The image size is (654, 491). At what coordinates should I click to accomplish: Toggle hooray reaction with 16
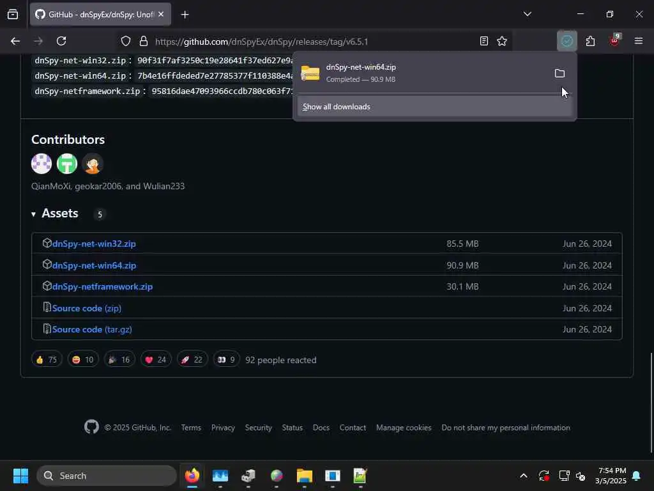pyautogui.click(x=119, y=359)
